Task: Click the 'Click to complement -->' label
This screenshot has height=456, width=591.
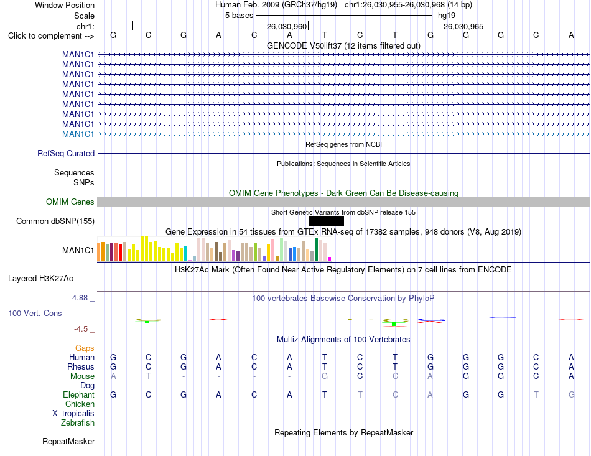Action: (x=51, y=36)
